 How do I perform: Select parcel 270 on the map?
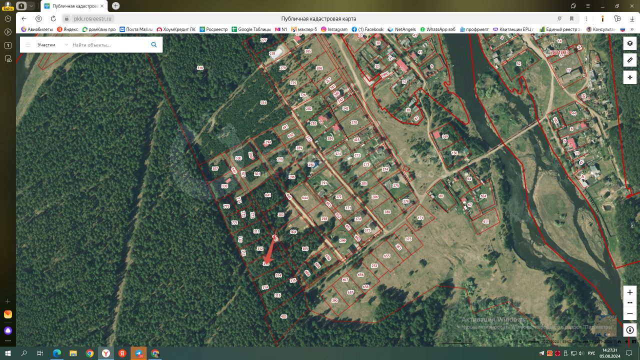click(x=354, y=122)
